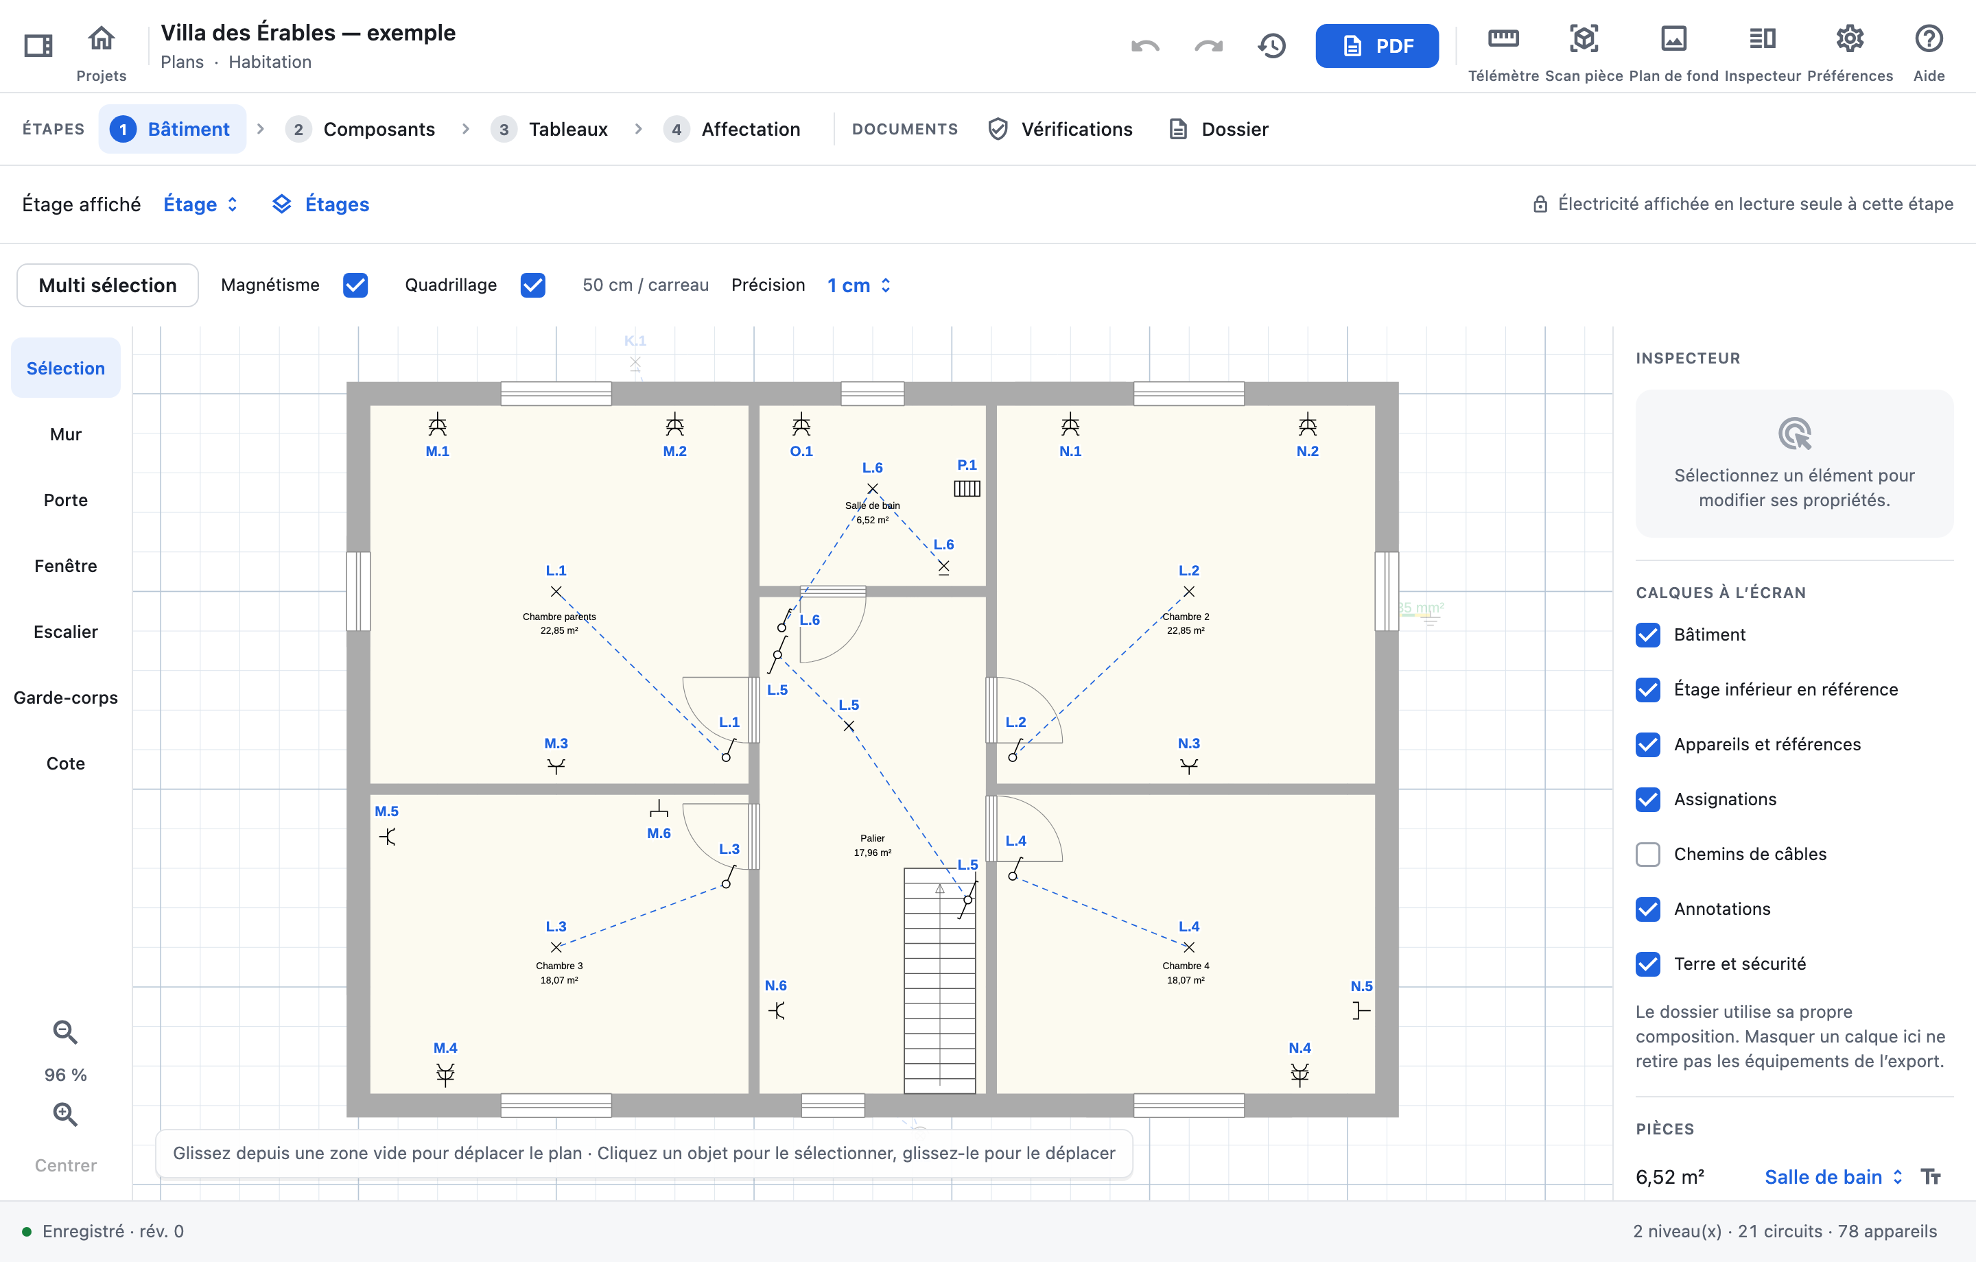This screenshot has width=1976, height=1262.
Task: Go to step 3 Tableaux
Action: point(549,129)
